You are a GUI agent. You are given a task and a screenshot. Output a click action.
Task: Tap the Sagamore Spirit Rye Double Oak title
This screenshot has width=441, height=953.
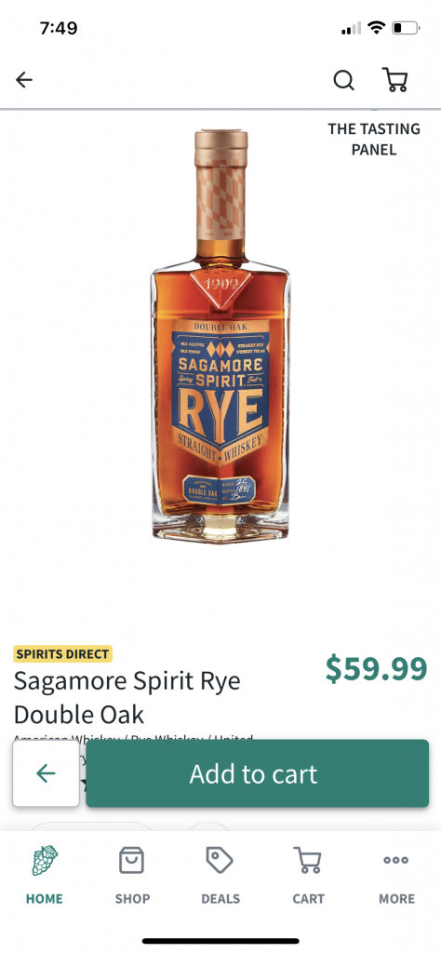[x=127, y=698]
